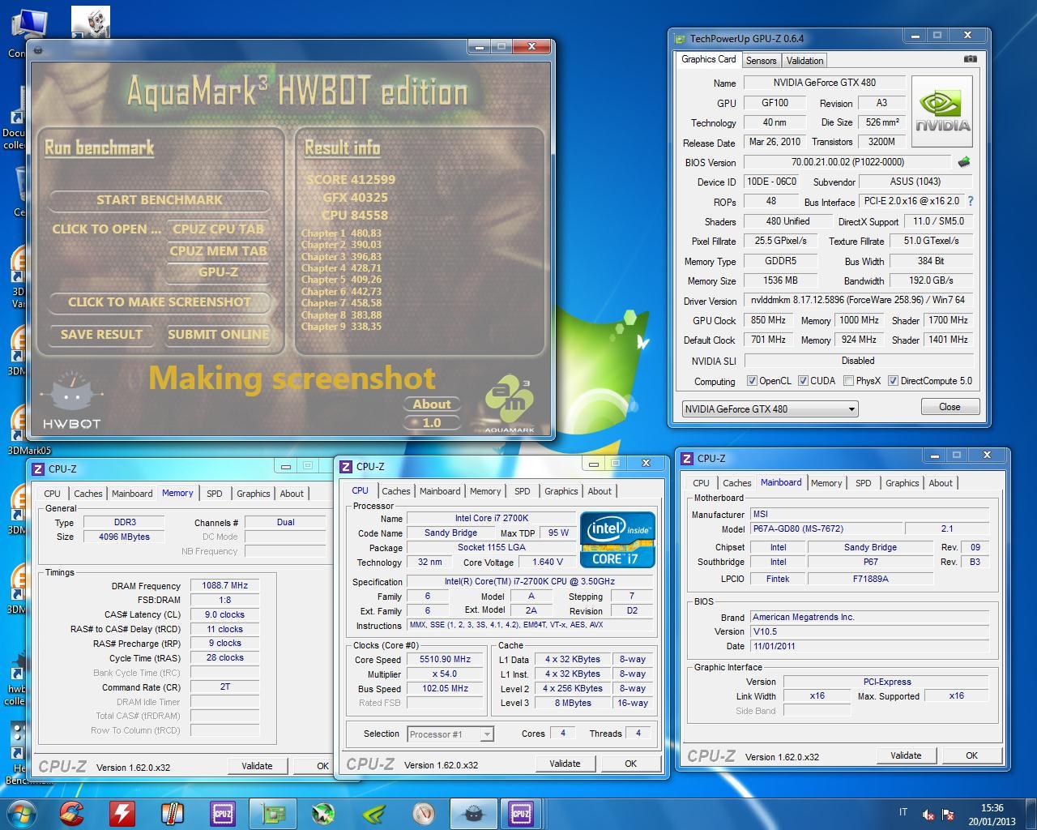Image resolution: width=1037 pixels, height=830 pixels.
Task: Enable the PhysX checkbox in GPU-Z
Action: click(x=848, y=380)
